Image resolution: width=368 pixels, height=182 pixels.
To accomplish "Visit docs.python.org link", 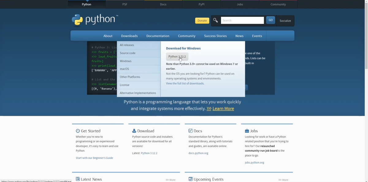I will pyautogui.click(x=198, y=153).
